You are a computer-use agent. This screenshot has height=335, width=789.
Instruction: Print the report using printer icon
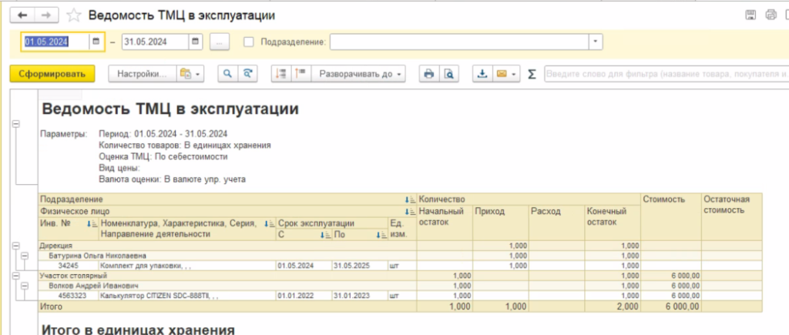429,74
